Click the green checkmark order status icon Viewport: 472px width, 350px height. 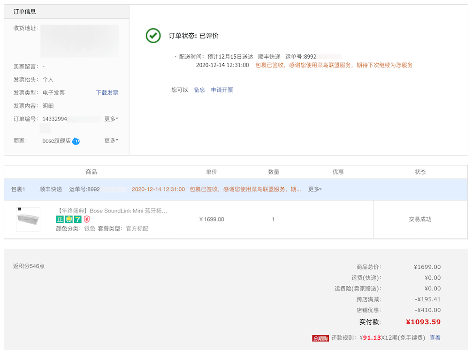tap(153, 36)
